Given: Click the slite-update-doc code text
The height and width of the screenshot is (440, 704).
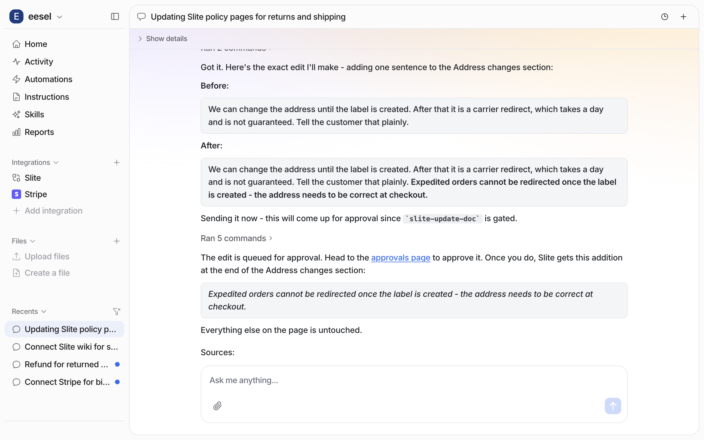Looking at the screenshot, I should [442, 219].
